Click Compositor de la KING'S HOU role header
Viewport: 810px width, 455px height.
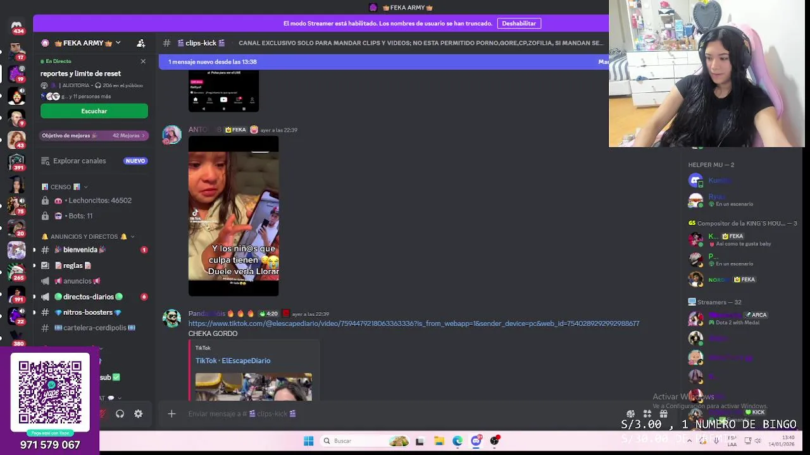click(742, 223)
